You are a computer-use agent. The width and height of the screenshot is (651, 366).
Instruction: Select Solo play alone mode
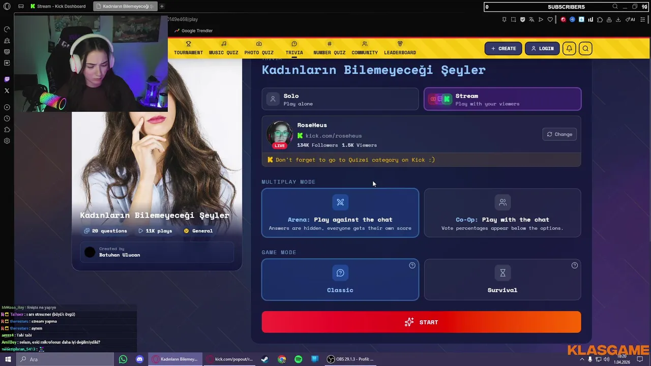(x=340, y=99)
